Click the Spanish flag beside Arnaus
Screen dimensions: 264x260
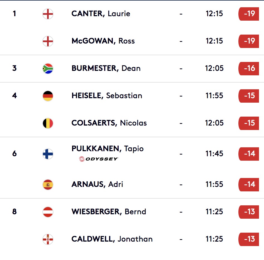click(x=48, y=184)
